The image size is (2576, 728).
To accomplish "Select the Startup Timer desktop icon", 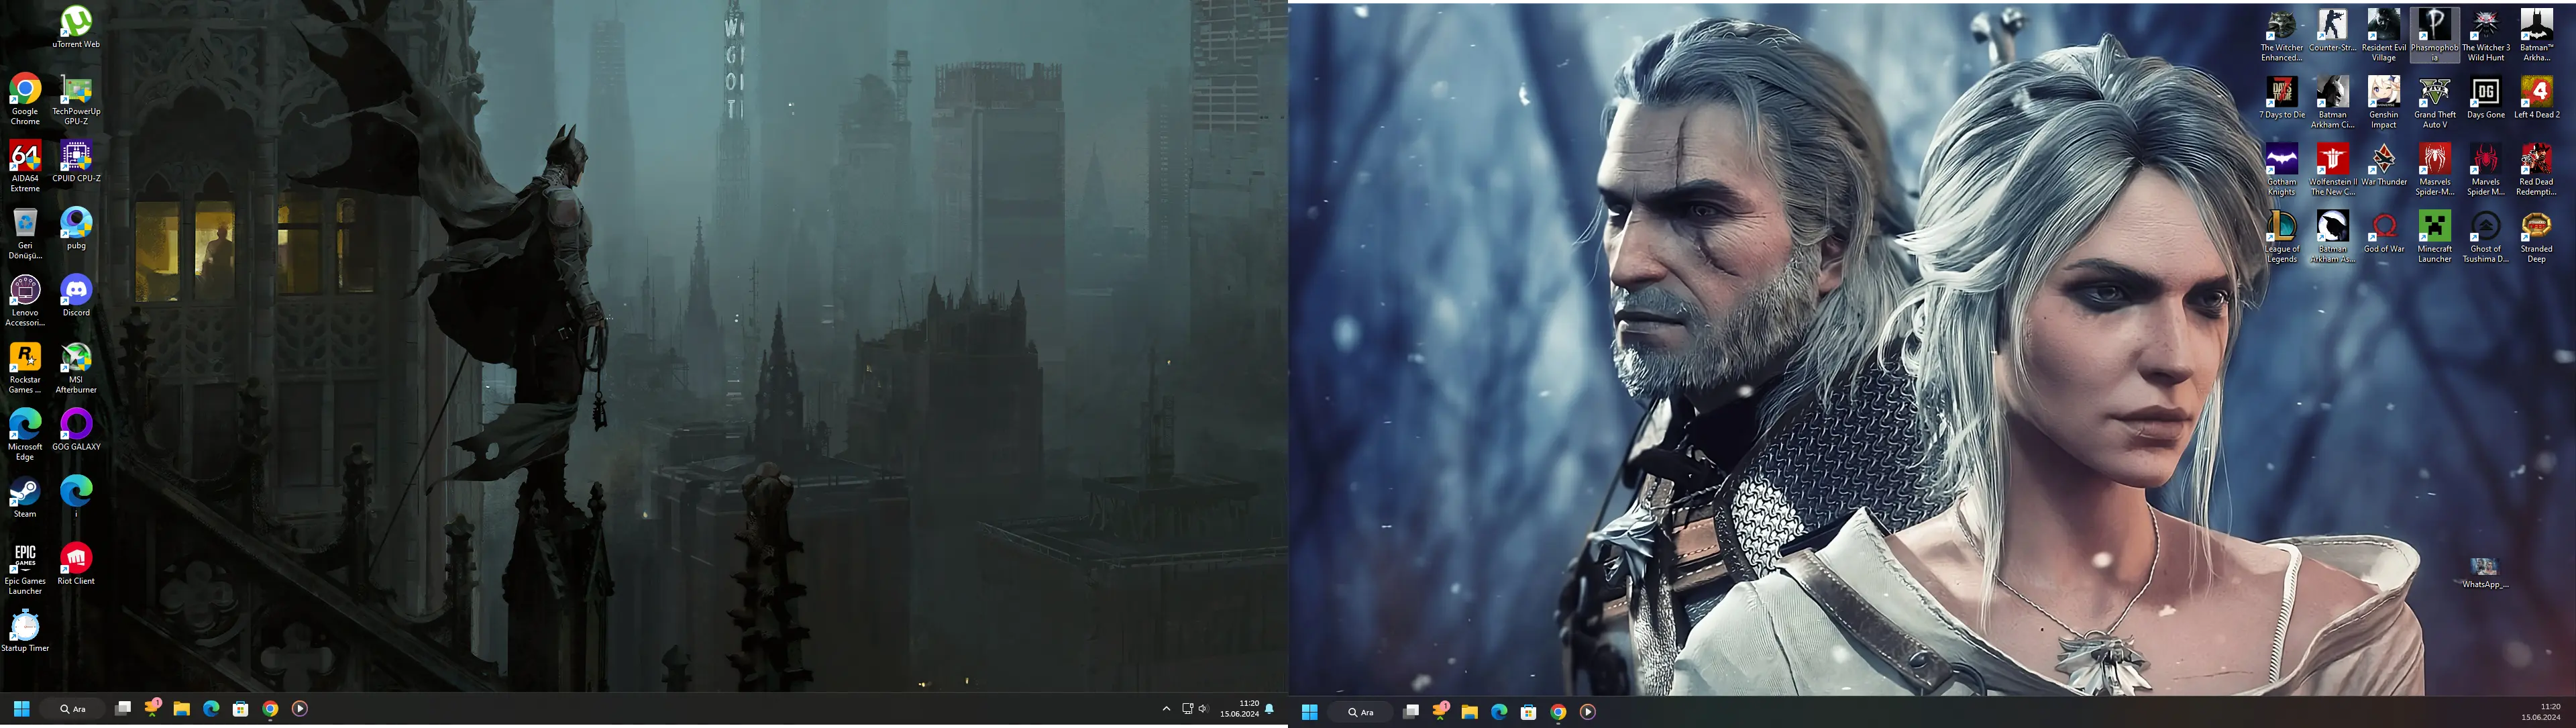I will [x=25, y=630].
